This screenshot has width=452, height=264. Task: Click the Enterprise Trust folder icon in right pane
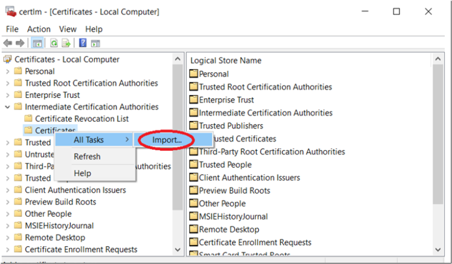(194, 100)
